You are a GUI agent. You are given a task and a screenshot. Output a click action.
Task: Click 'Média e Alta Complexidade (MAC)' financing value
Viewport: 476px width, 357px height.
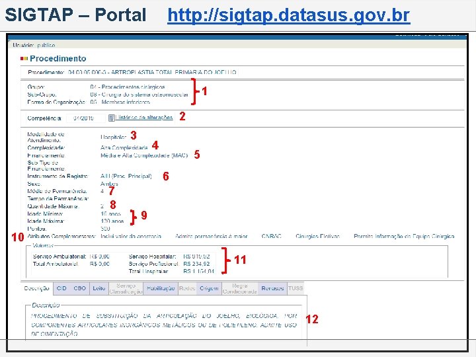click(144, 155)
